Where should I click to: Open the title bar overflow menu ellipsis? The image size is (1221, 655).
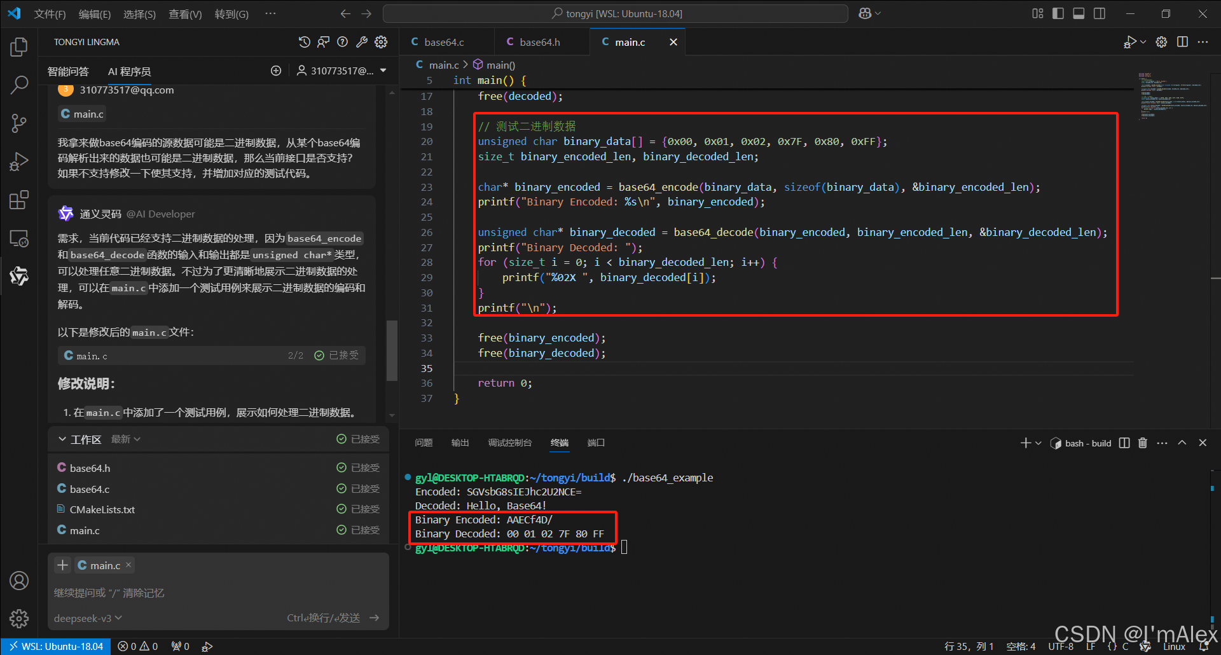270,13
